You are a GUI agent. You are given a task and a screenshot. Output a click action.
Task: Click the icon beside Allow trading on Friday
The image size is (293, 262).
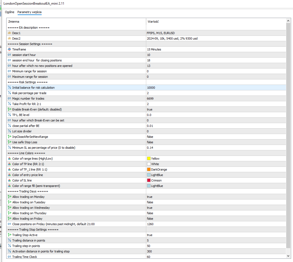pos(9,219)
